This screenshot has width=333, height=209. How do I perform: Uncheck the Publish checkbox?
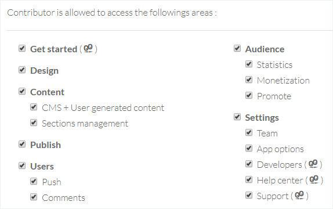point(22,144)
